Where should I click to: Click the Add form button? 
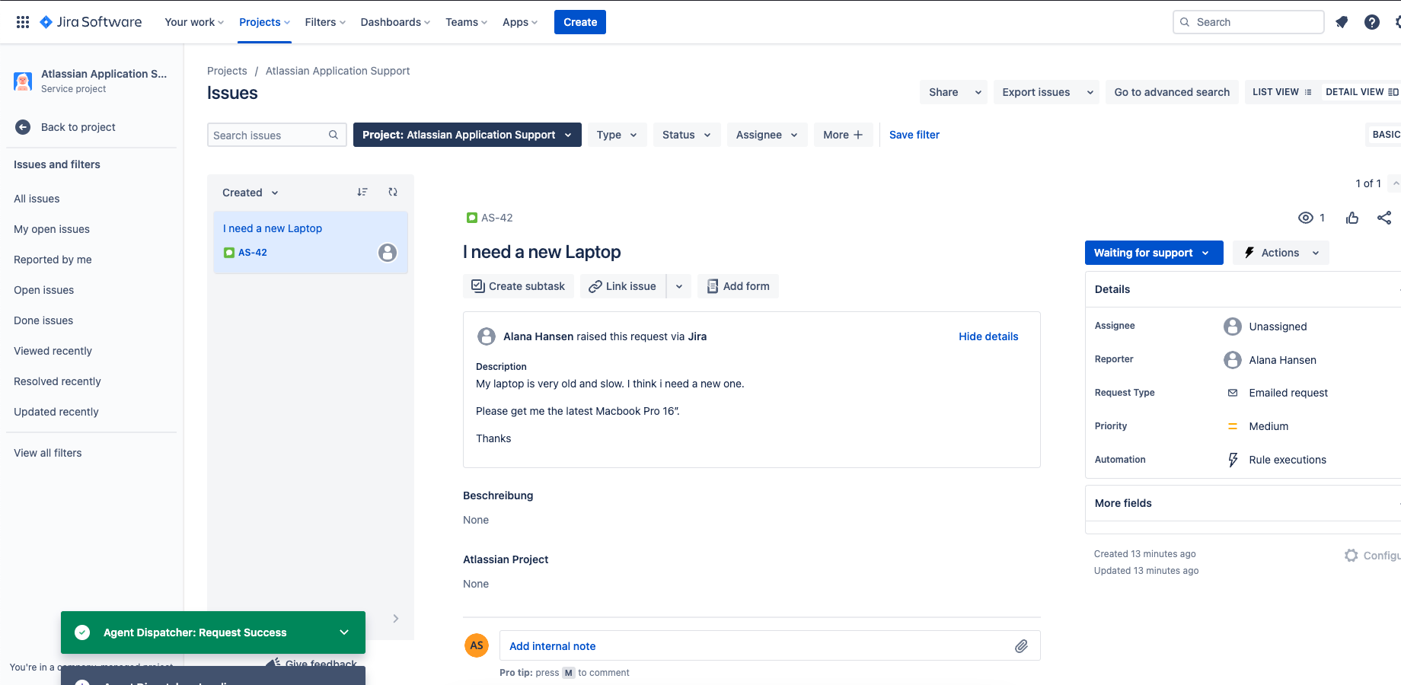[x=738, y=286]
